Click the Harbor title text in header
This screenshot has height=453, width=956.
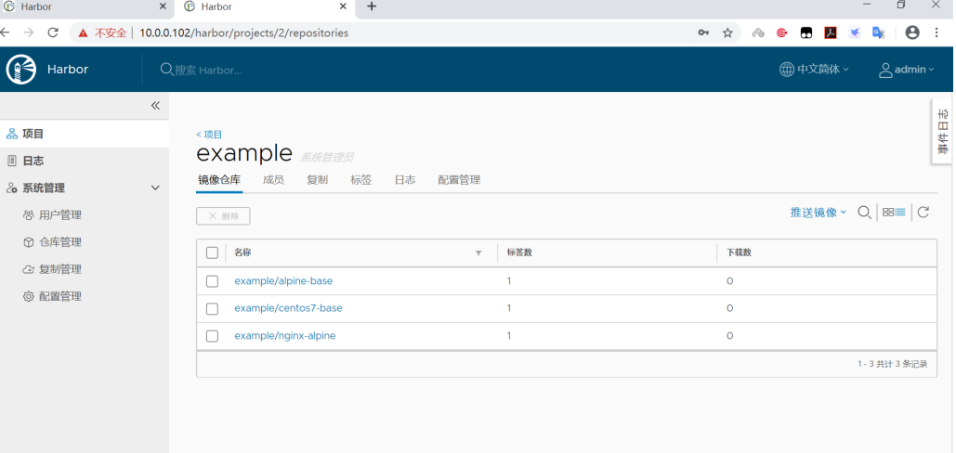[68, 70]
